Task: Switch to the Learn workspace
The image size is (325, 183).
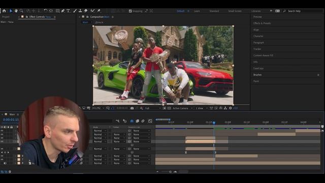Action: point(197,11)
